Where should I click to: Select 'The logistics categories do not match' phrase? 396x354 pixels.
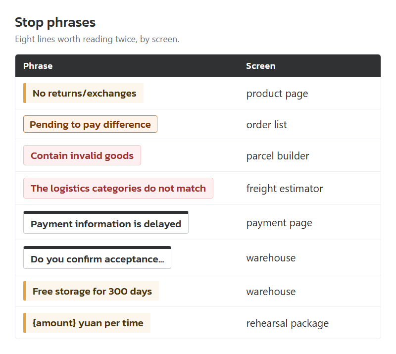tap(118, 188)
